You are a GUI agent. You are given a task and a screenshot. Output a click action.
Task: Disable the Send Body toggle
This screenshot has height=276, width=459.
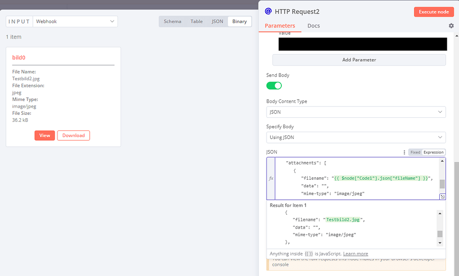tap(274, 85)
